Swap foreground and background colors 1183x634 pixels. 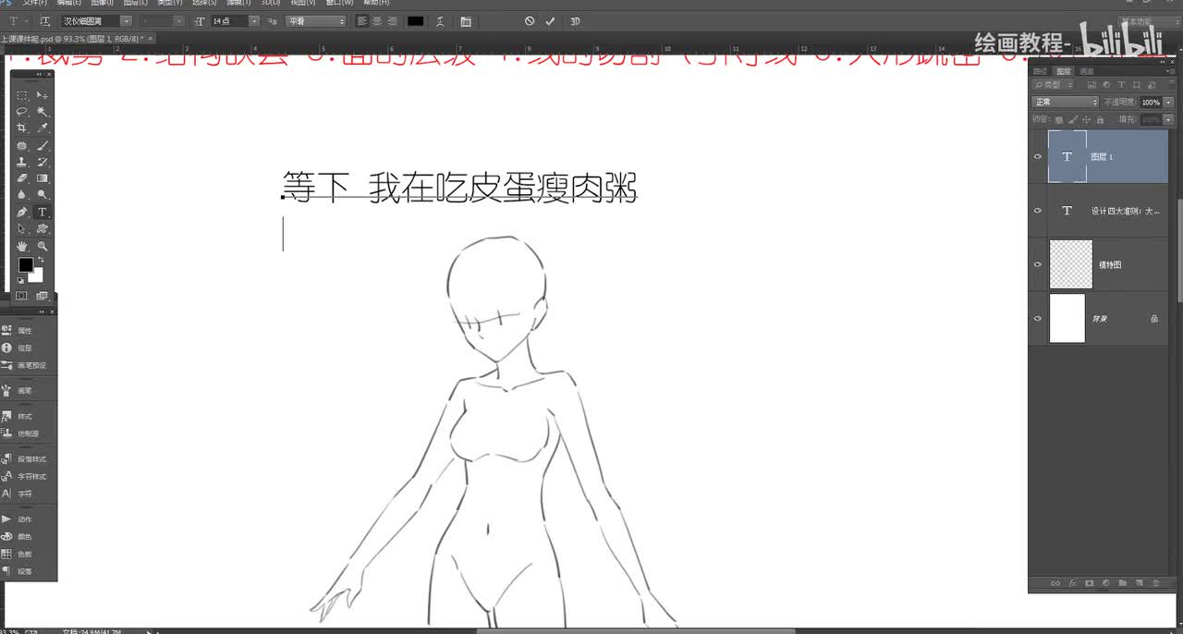(40, 260)
